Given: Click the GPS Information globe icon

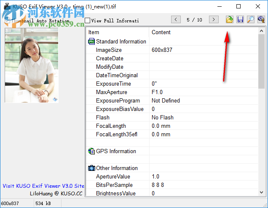Looking at the screenshot, I should (x=91, y=151).
